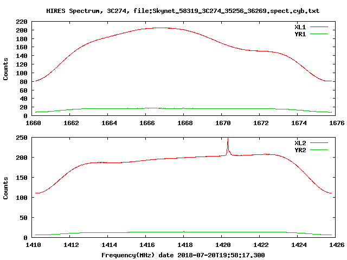Viewport: 347px width, 260px height.
Task: Click the 1416 x-axis tick label
Action: (x=147, y=245)
